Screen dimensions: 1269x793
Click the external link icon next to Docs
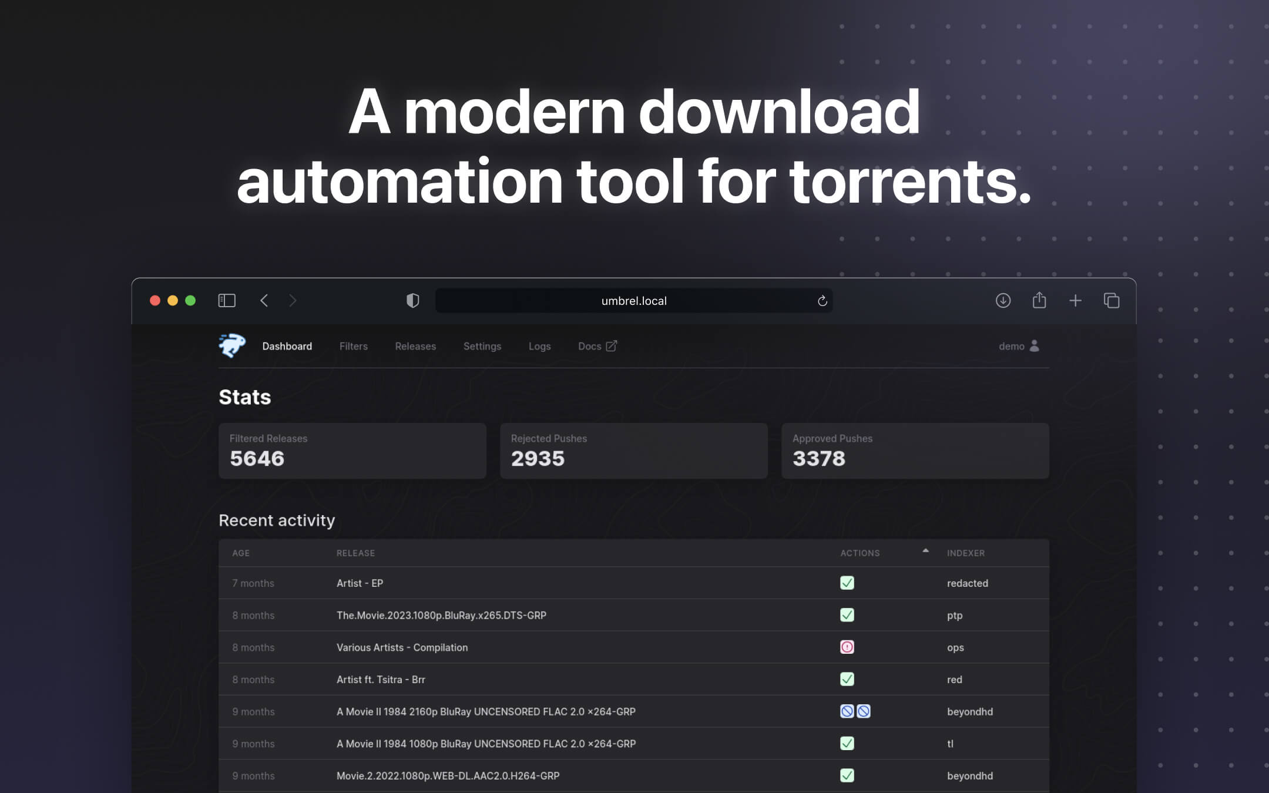(610, 346)
